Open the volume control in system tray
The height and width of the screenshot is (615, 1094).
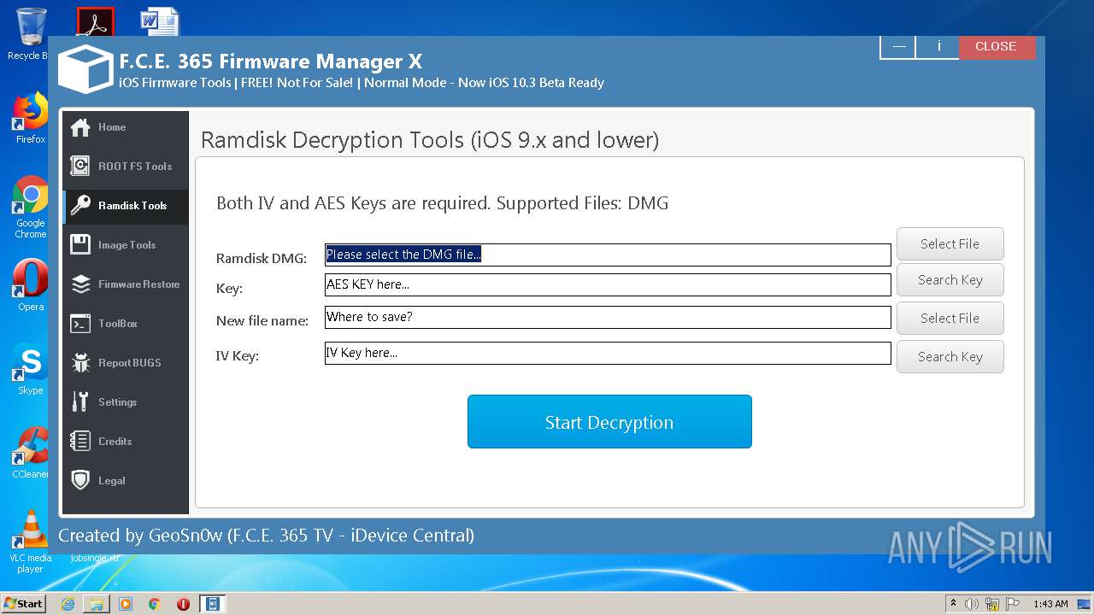click(972, 604)
